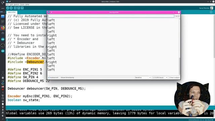Viewport: 215px width, 121px height.
Task: Open the Sketch menu
Action: (16, 4)
